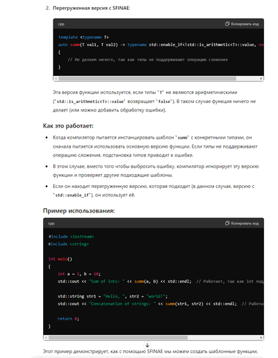This screenshot has width=278, height=358.
Task: Click the 'return 0;' line in the example code
Action: 68,319
